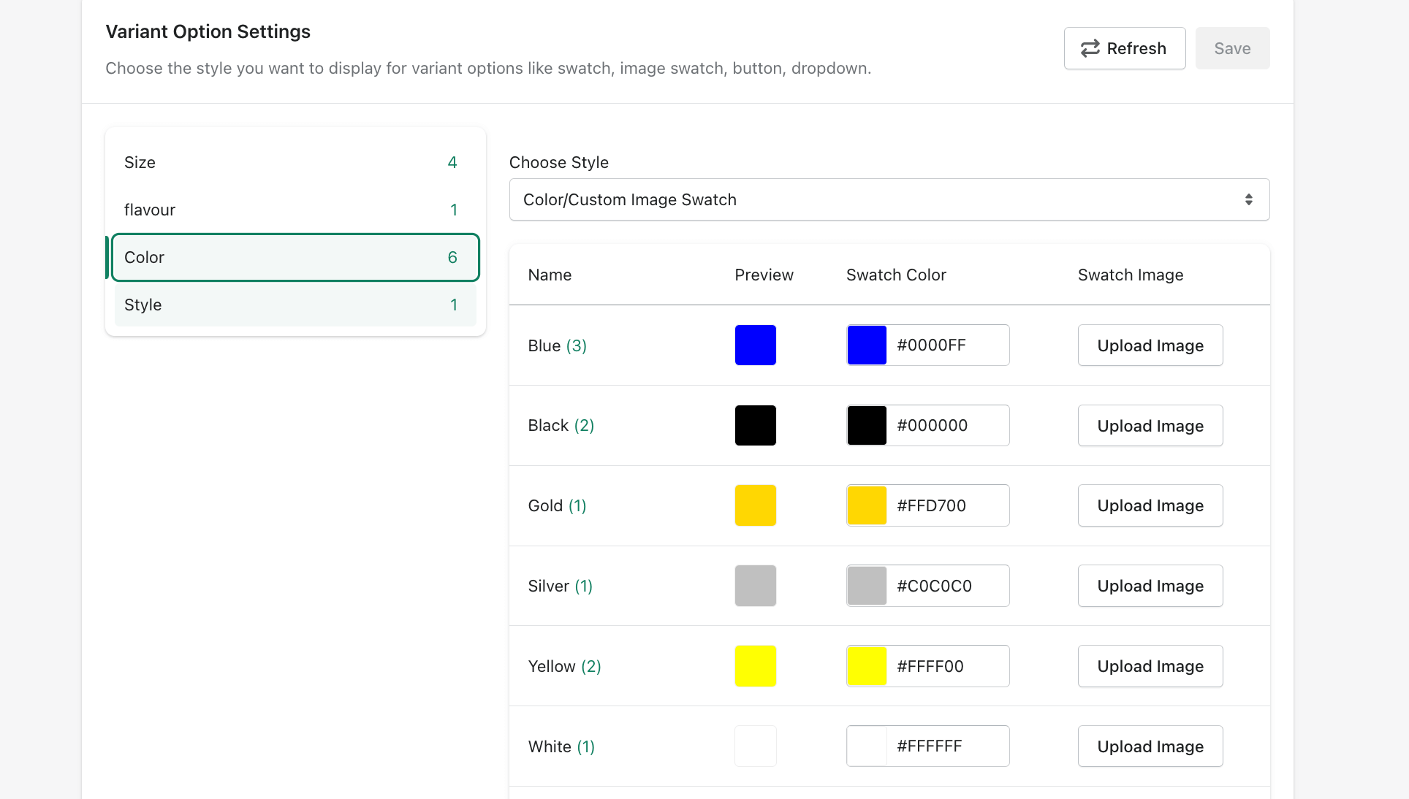Click the Swatch Image column header
1409x799 pixels.
pyautogui.click(x=1131, y=275)
